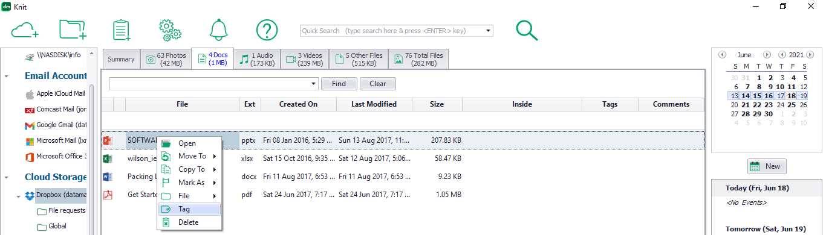
Task: Switch to the 3 Videos tab
Action: pyautogui.click(x=304, y=59)
